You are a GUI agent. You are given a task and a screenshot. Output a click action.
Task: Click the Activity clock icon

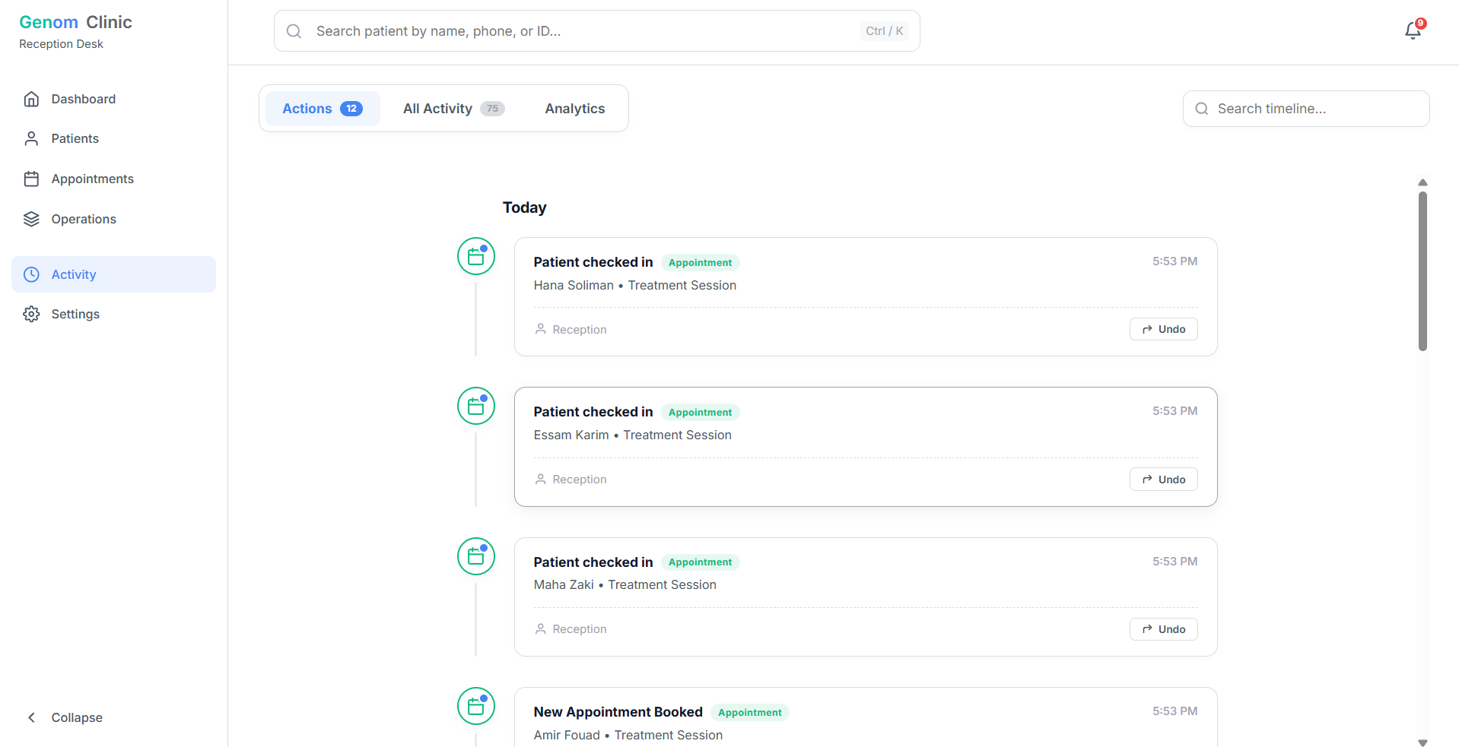coord(31,274)
